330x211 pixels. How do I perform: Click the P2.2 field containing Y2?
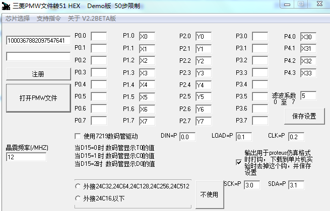204,61
